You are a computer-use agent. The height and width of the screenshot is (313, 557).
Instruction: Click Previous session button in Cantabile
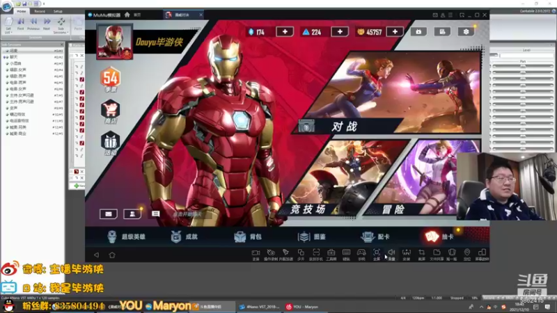pyautogui.click(x=33, y=24)
